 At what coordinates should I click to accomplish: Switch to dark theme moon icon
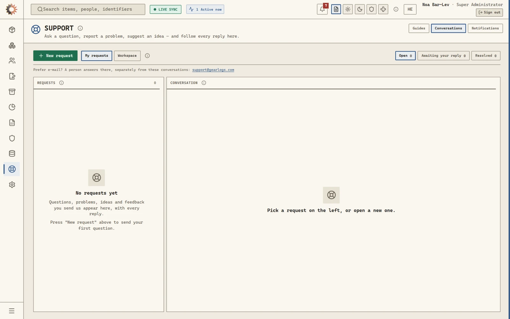click(x=360, y=9)
